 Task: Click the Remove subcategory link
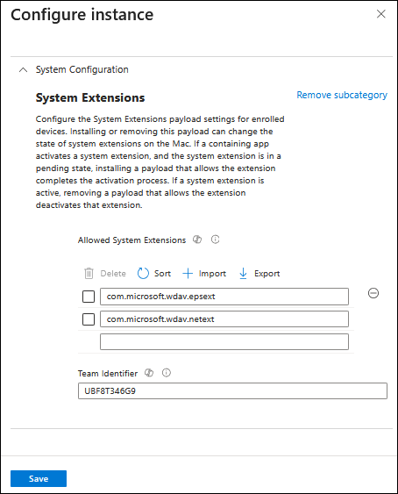(x=342, y=95)
